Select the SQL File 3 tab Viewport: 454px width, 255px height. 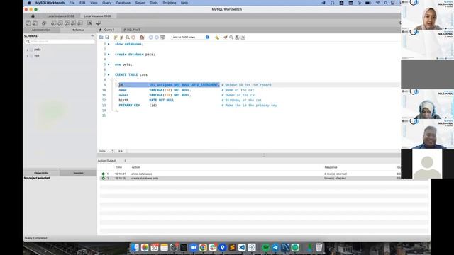tap(132, 30)
